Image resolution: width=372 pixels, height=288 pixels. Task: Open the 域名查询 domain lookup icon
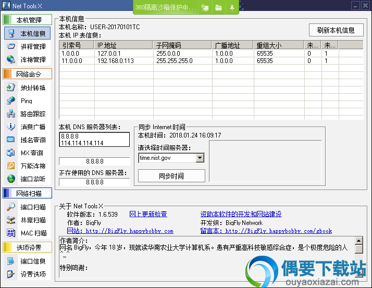(11, 140)
